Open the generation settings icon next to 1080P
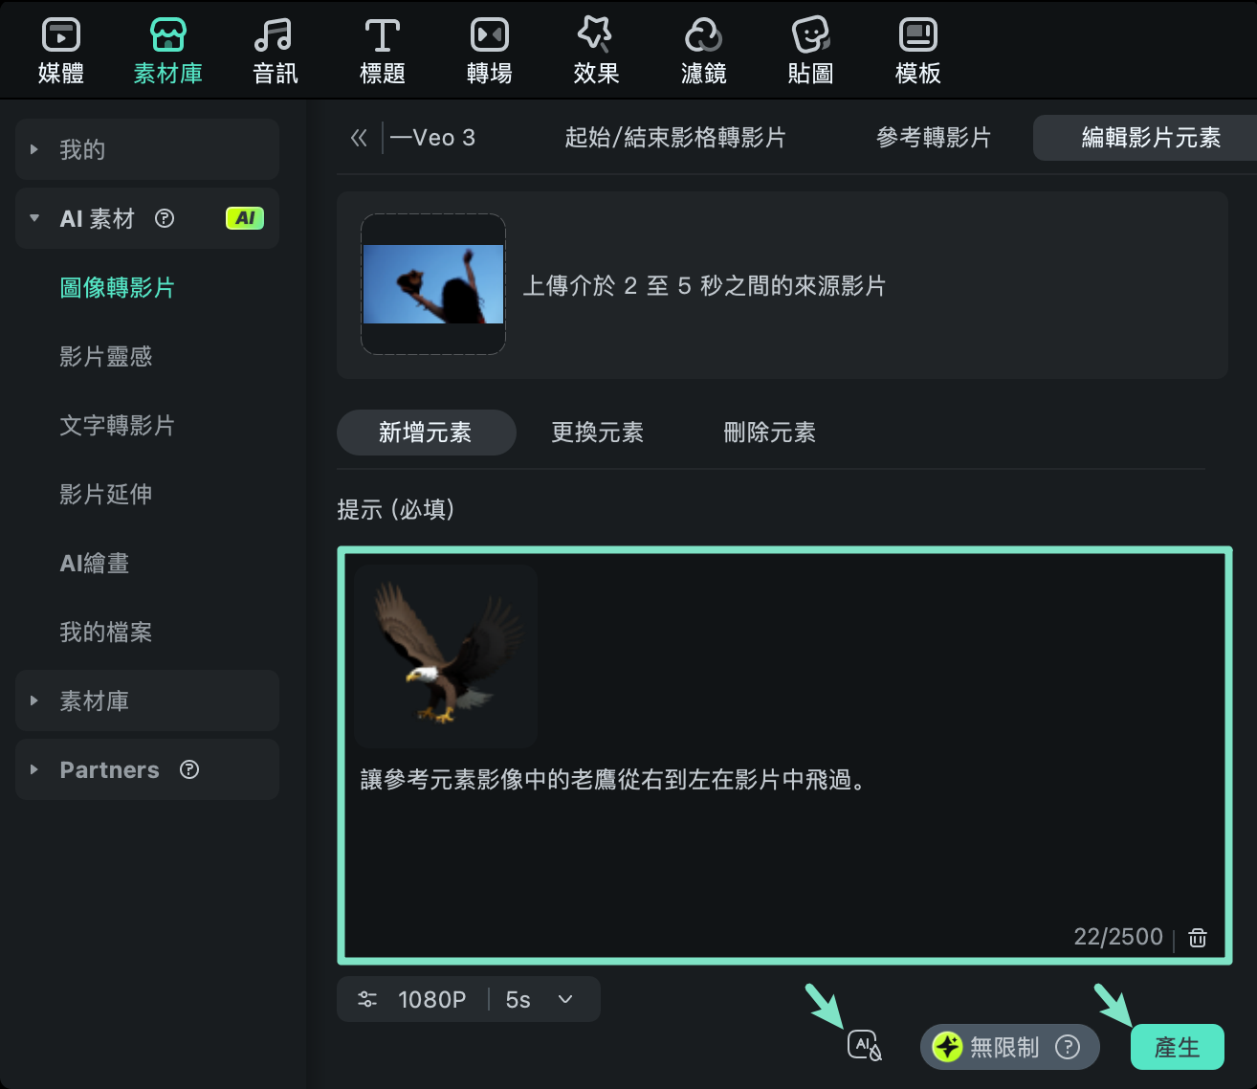The image size is (1257, 1089). click(367, 999)
